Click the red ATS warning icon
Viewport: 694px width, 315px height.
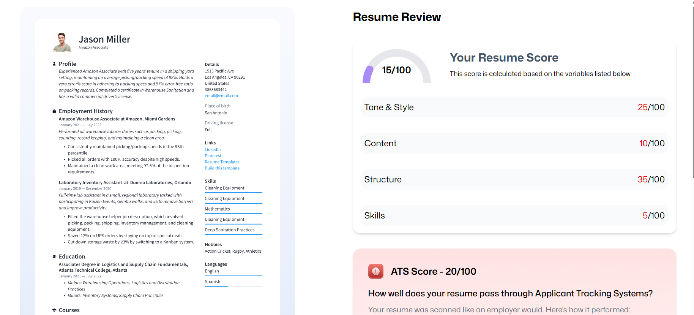pos(375,271)
